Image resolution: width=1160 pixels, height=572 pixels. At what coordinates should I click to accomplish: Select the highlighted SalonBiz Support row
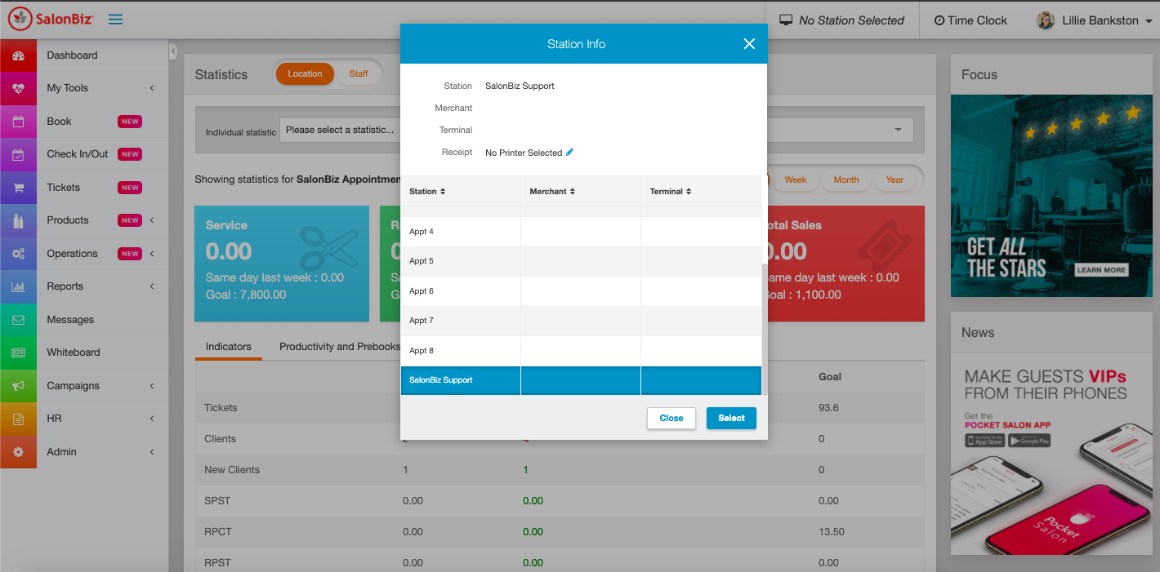pos(581,380)
